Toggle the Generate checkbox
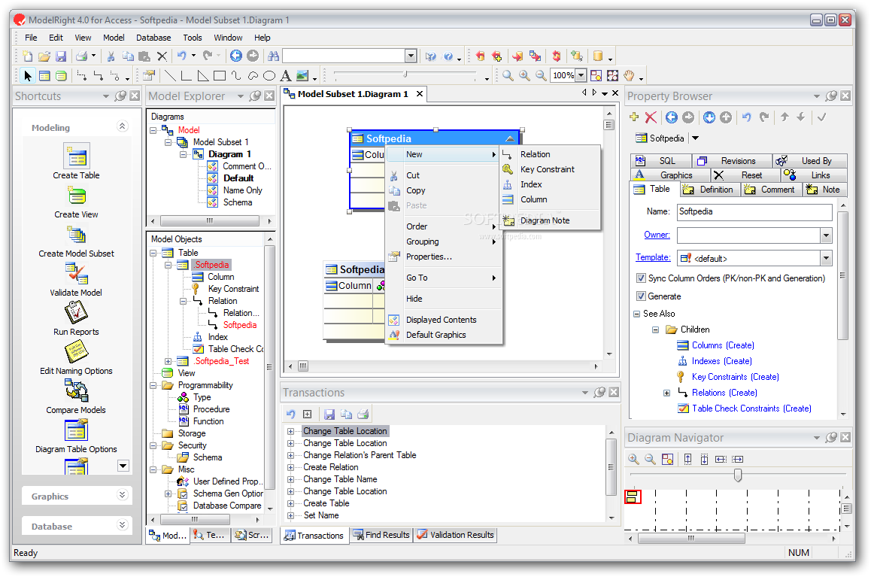 (641, 296)
